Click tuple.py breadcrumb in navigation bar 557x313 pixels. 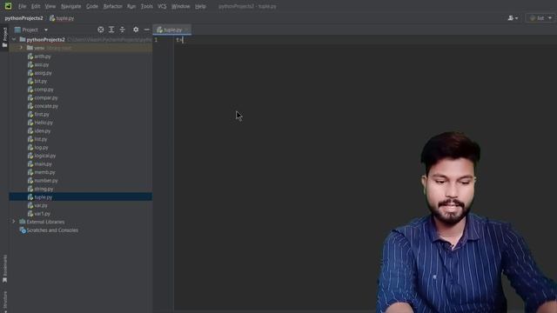pos(62,18)
